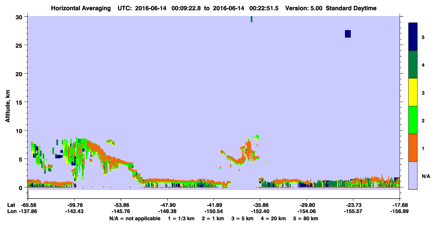Viewport: 444px width, 228px height.
Task: Click the 5 km altitude axis tick label
Action: click(21, 159)
